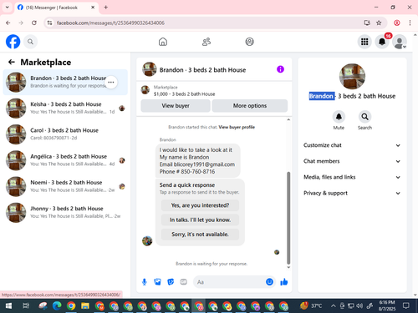Viewport: 418px width, 313px height.
Task: Go back from Marketplace with arrow
Action: [12, 62]
